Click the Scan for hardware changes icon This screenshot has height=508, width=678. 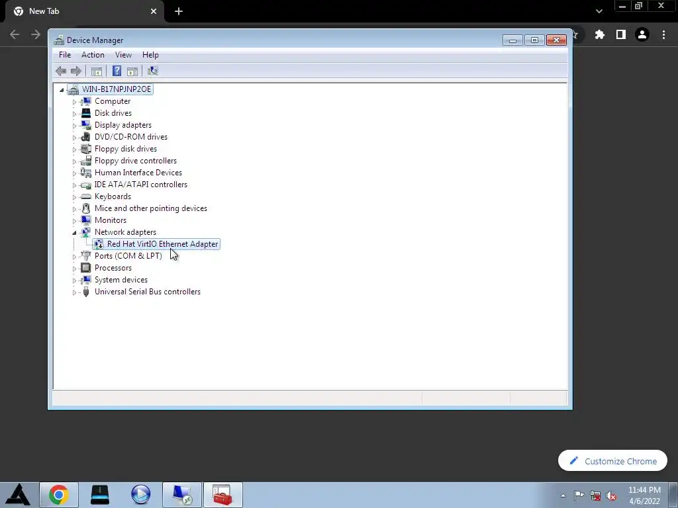click(153, 71)
